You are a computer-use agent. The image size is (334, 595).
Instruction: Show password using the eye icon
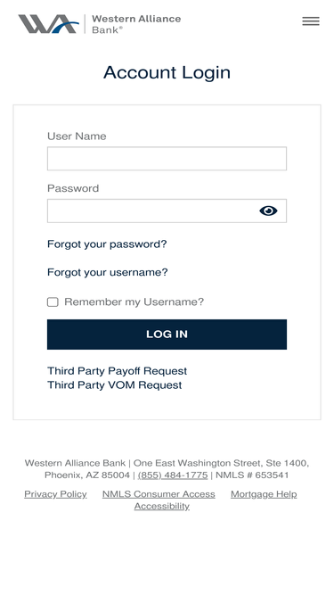point(268,211)
